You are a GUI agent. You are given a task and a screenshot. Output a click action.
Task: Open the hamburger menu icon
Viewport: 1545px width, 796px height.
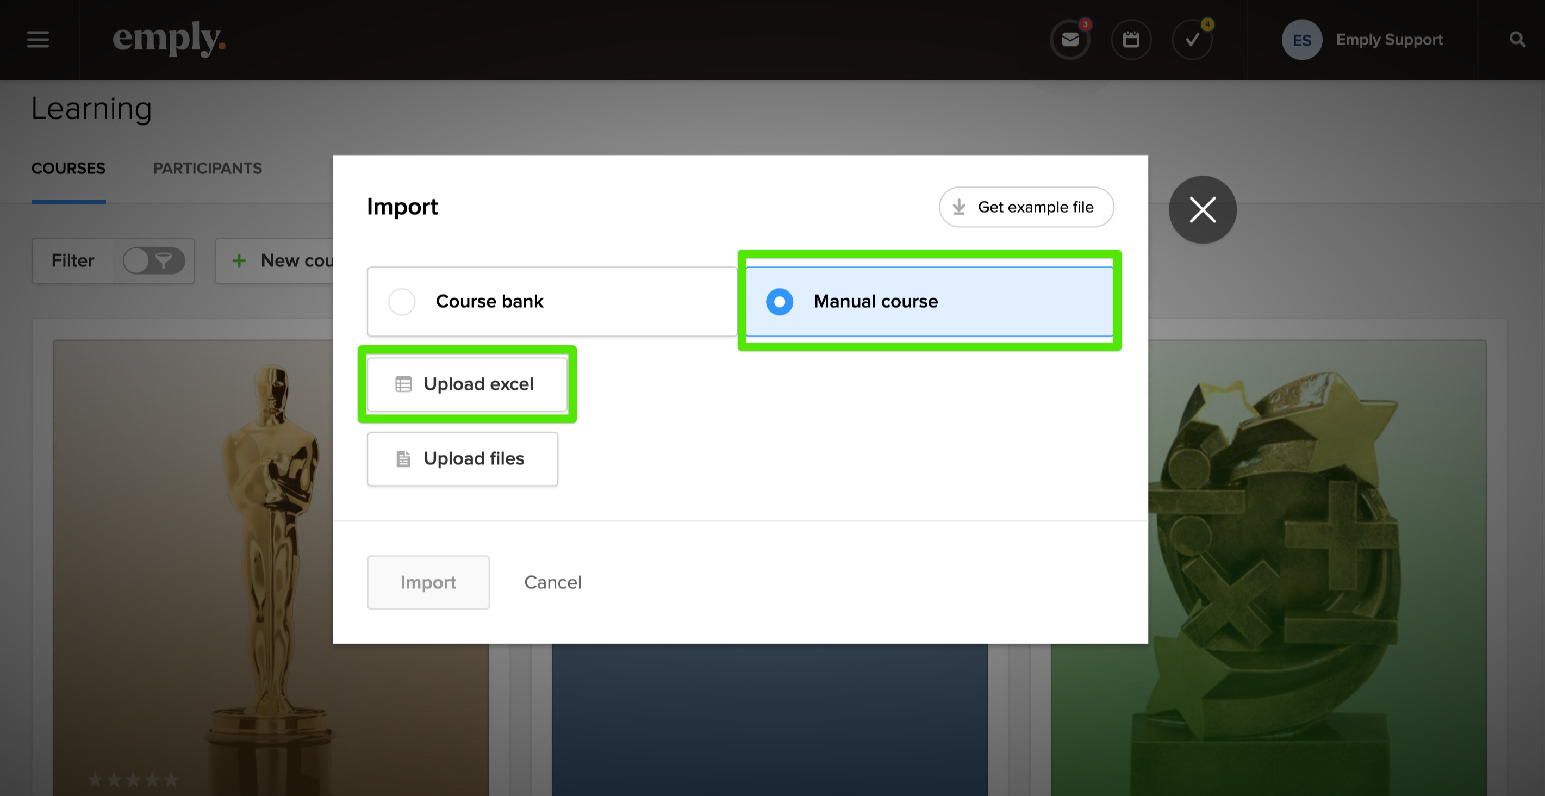38,40
